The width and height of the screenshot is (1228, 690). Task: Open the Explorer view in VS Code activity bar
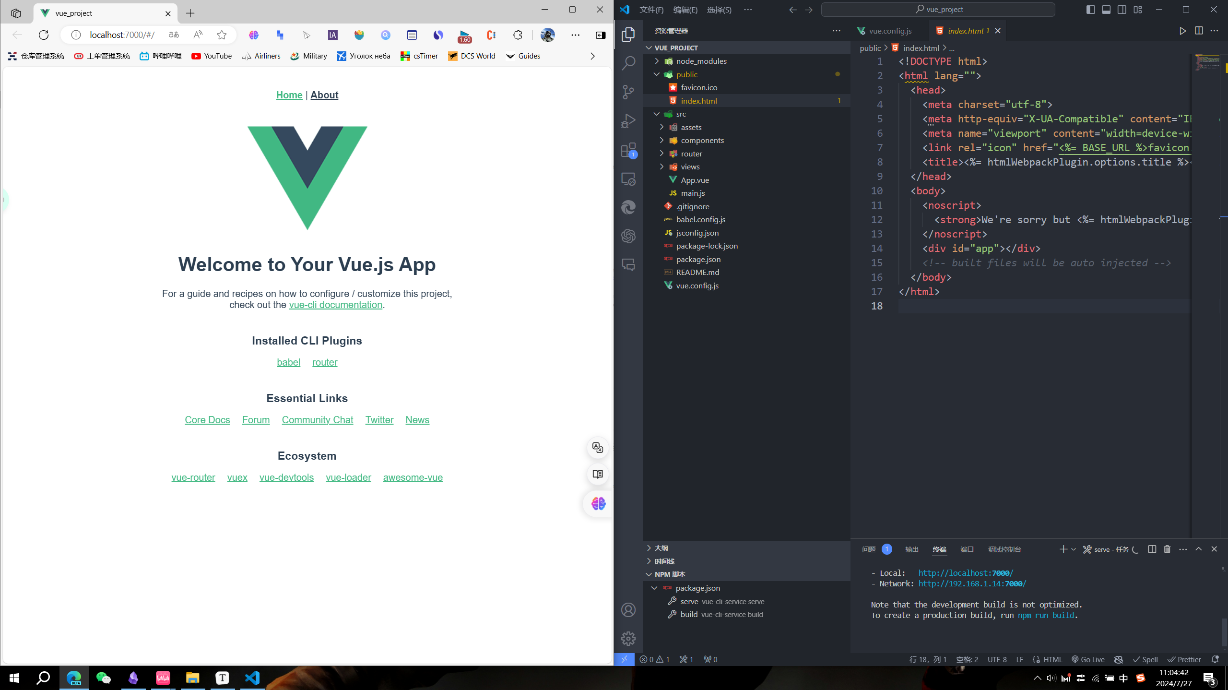(628, 35)
